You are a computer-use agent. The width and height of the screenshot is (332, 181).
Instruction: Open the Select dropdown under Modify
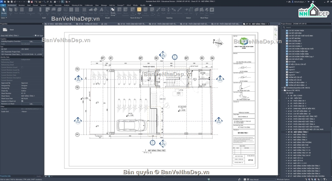click(x=4, y=18)
